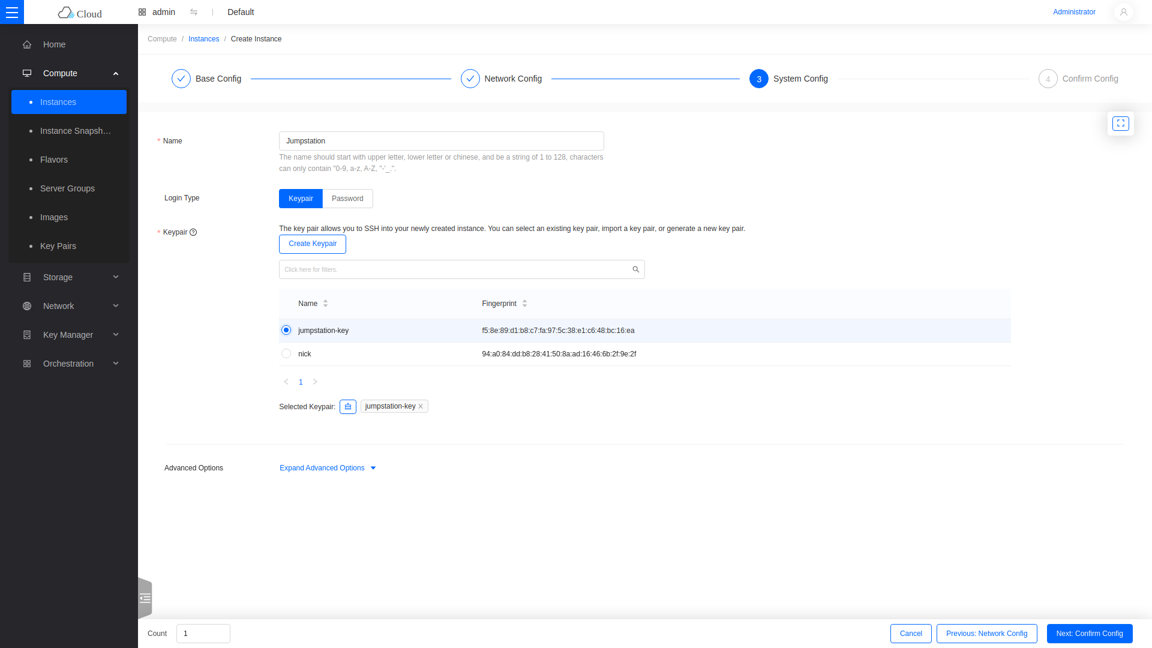Click the fullscreen toggle icon
Screen dimensions: 1152x648
1120,124
